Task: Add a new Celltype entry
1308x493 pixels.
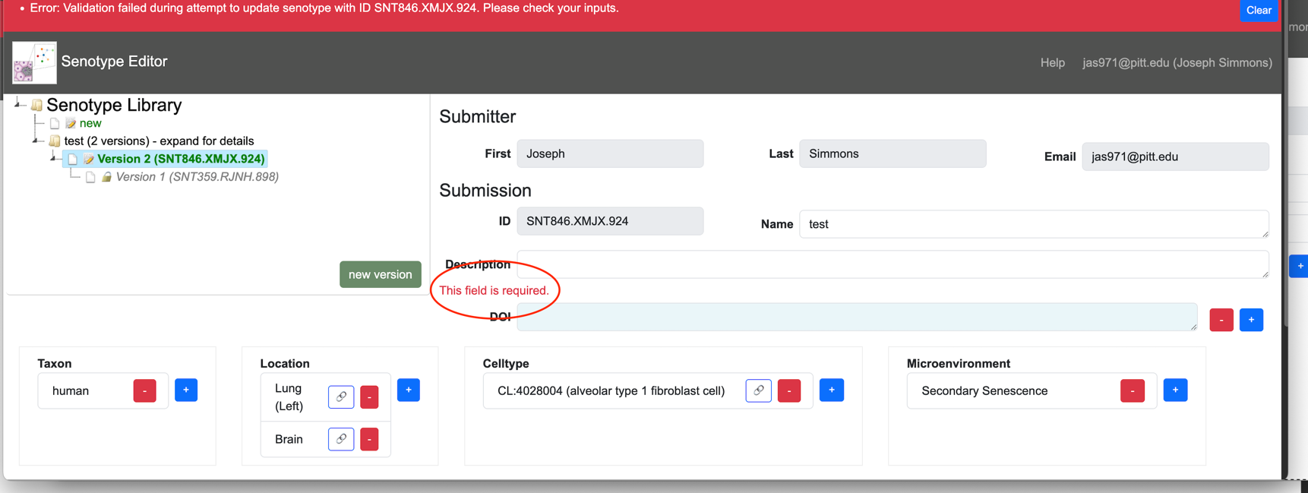Action: click(832, 390)
